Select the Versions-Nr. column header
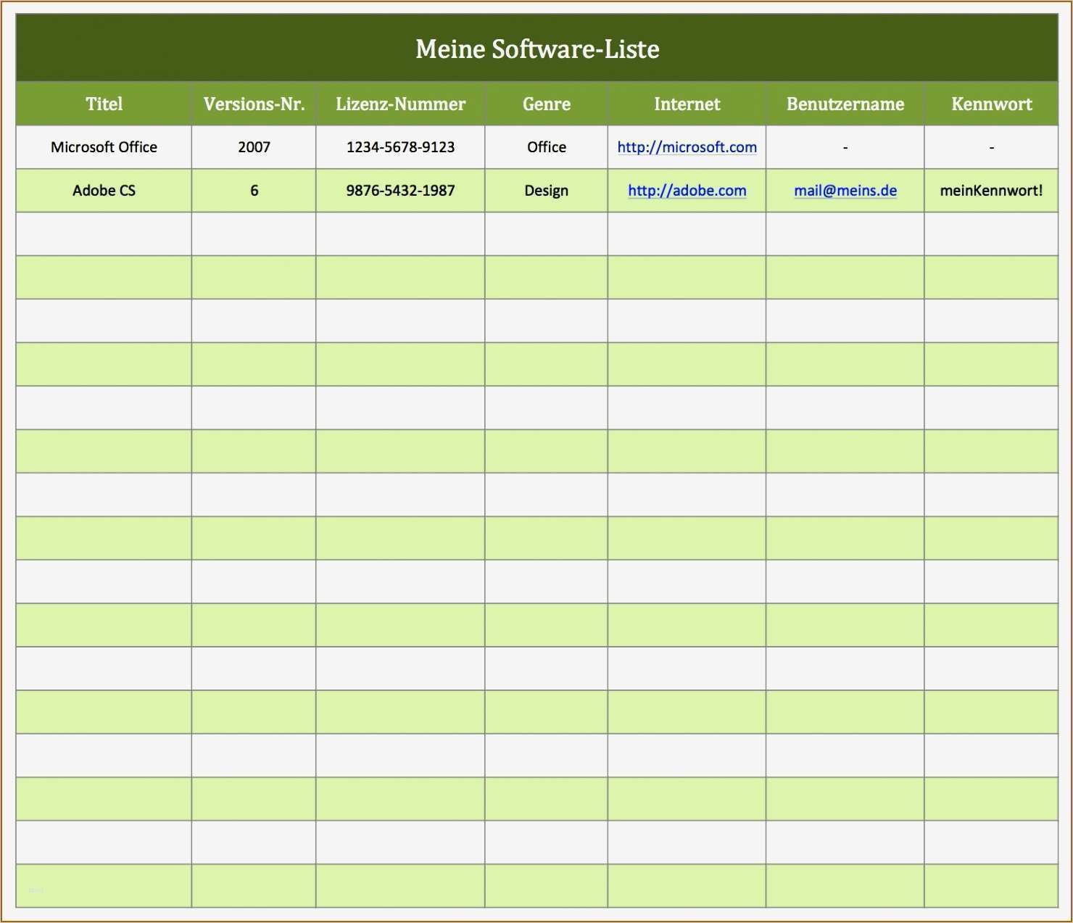This screenshot has height=923, width=1073. (x=253, y=103)
